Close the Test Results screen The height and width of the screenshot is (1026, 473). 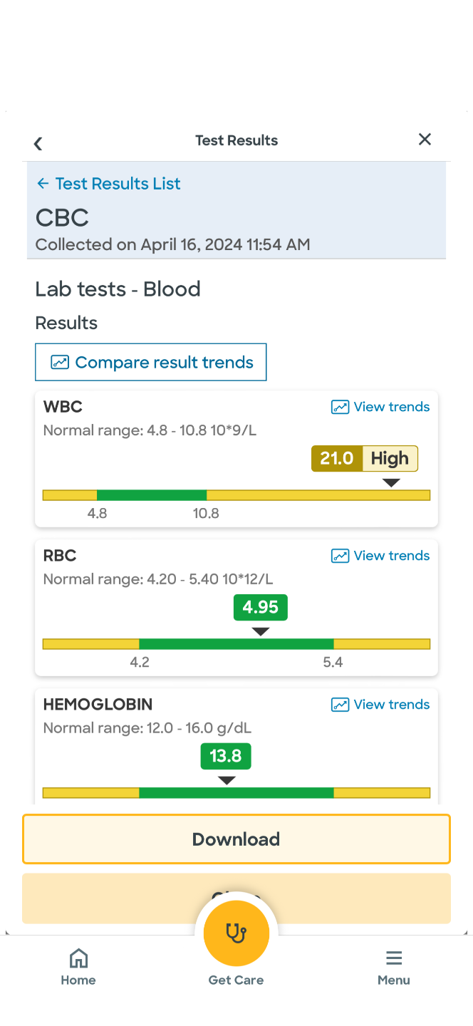pos(425,139)
